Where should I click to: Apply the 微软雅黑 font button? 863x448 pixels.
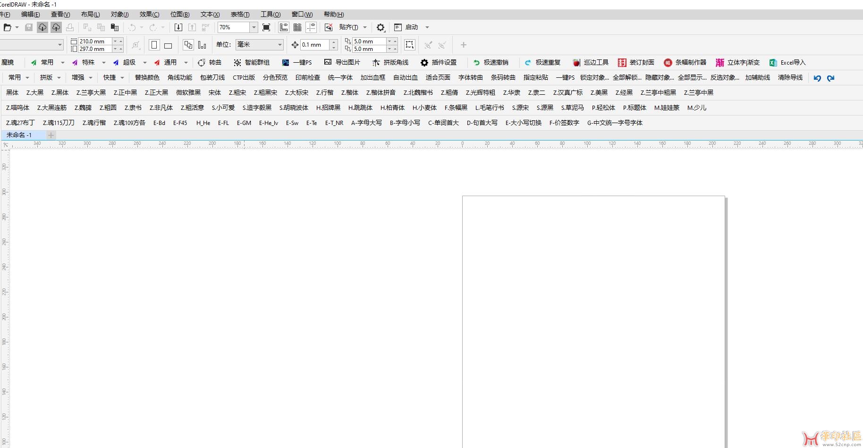188,92
